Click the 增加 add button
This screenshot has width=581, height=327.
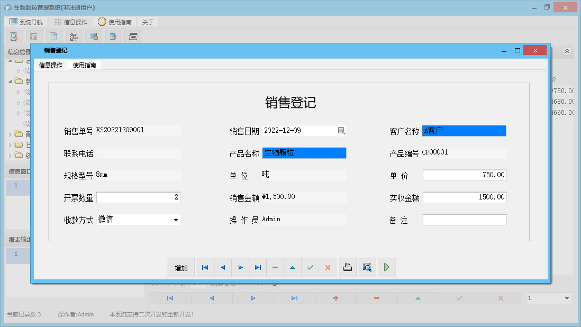point(181,267)
